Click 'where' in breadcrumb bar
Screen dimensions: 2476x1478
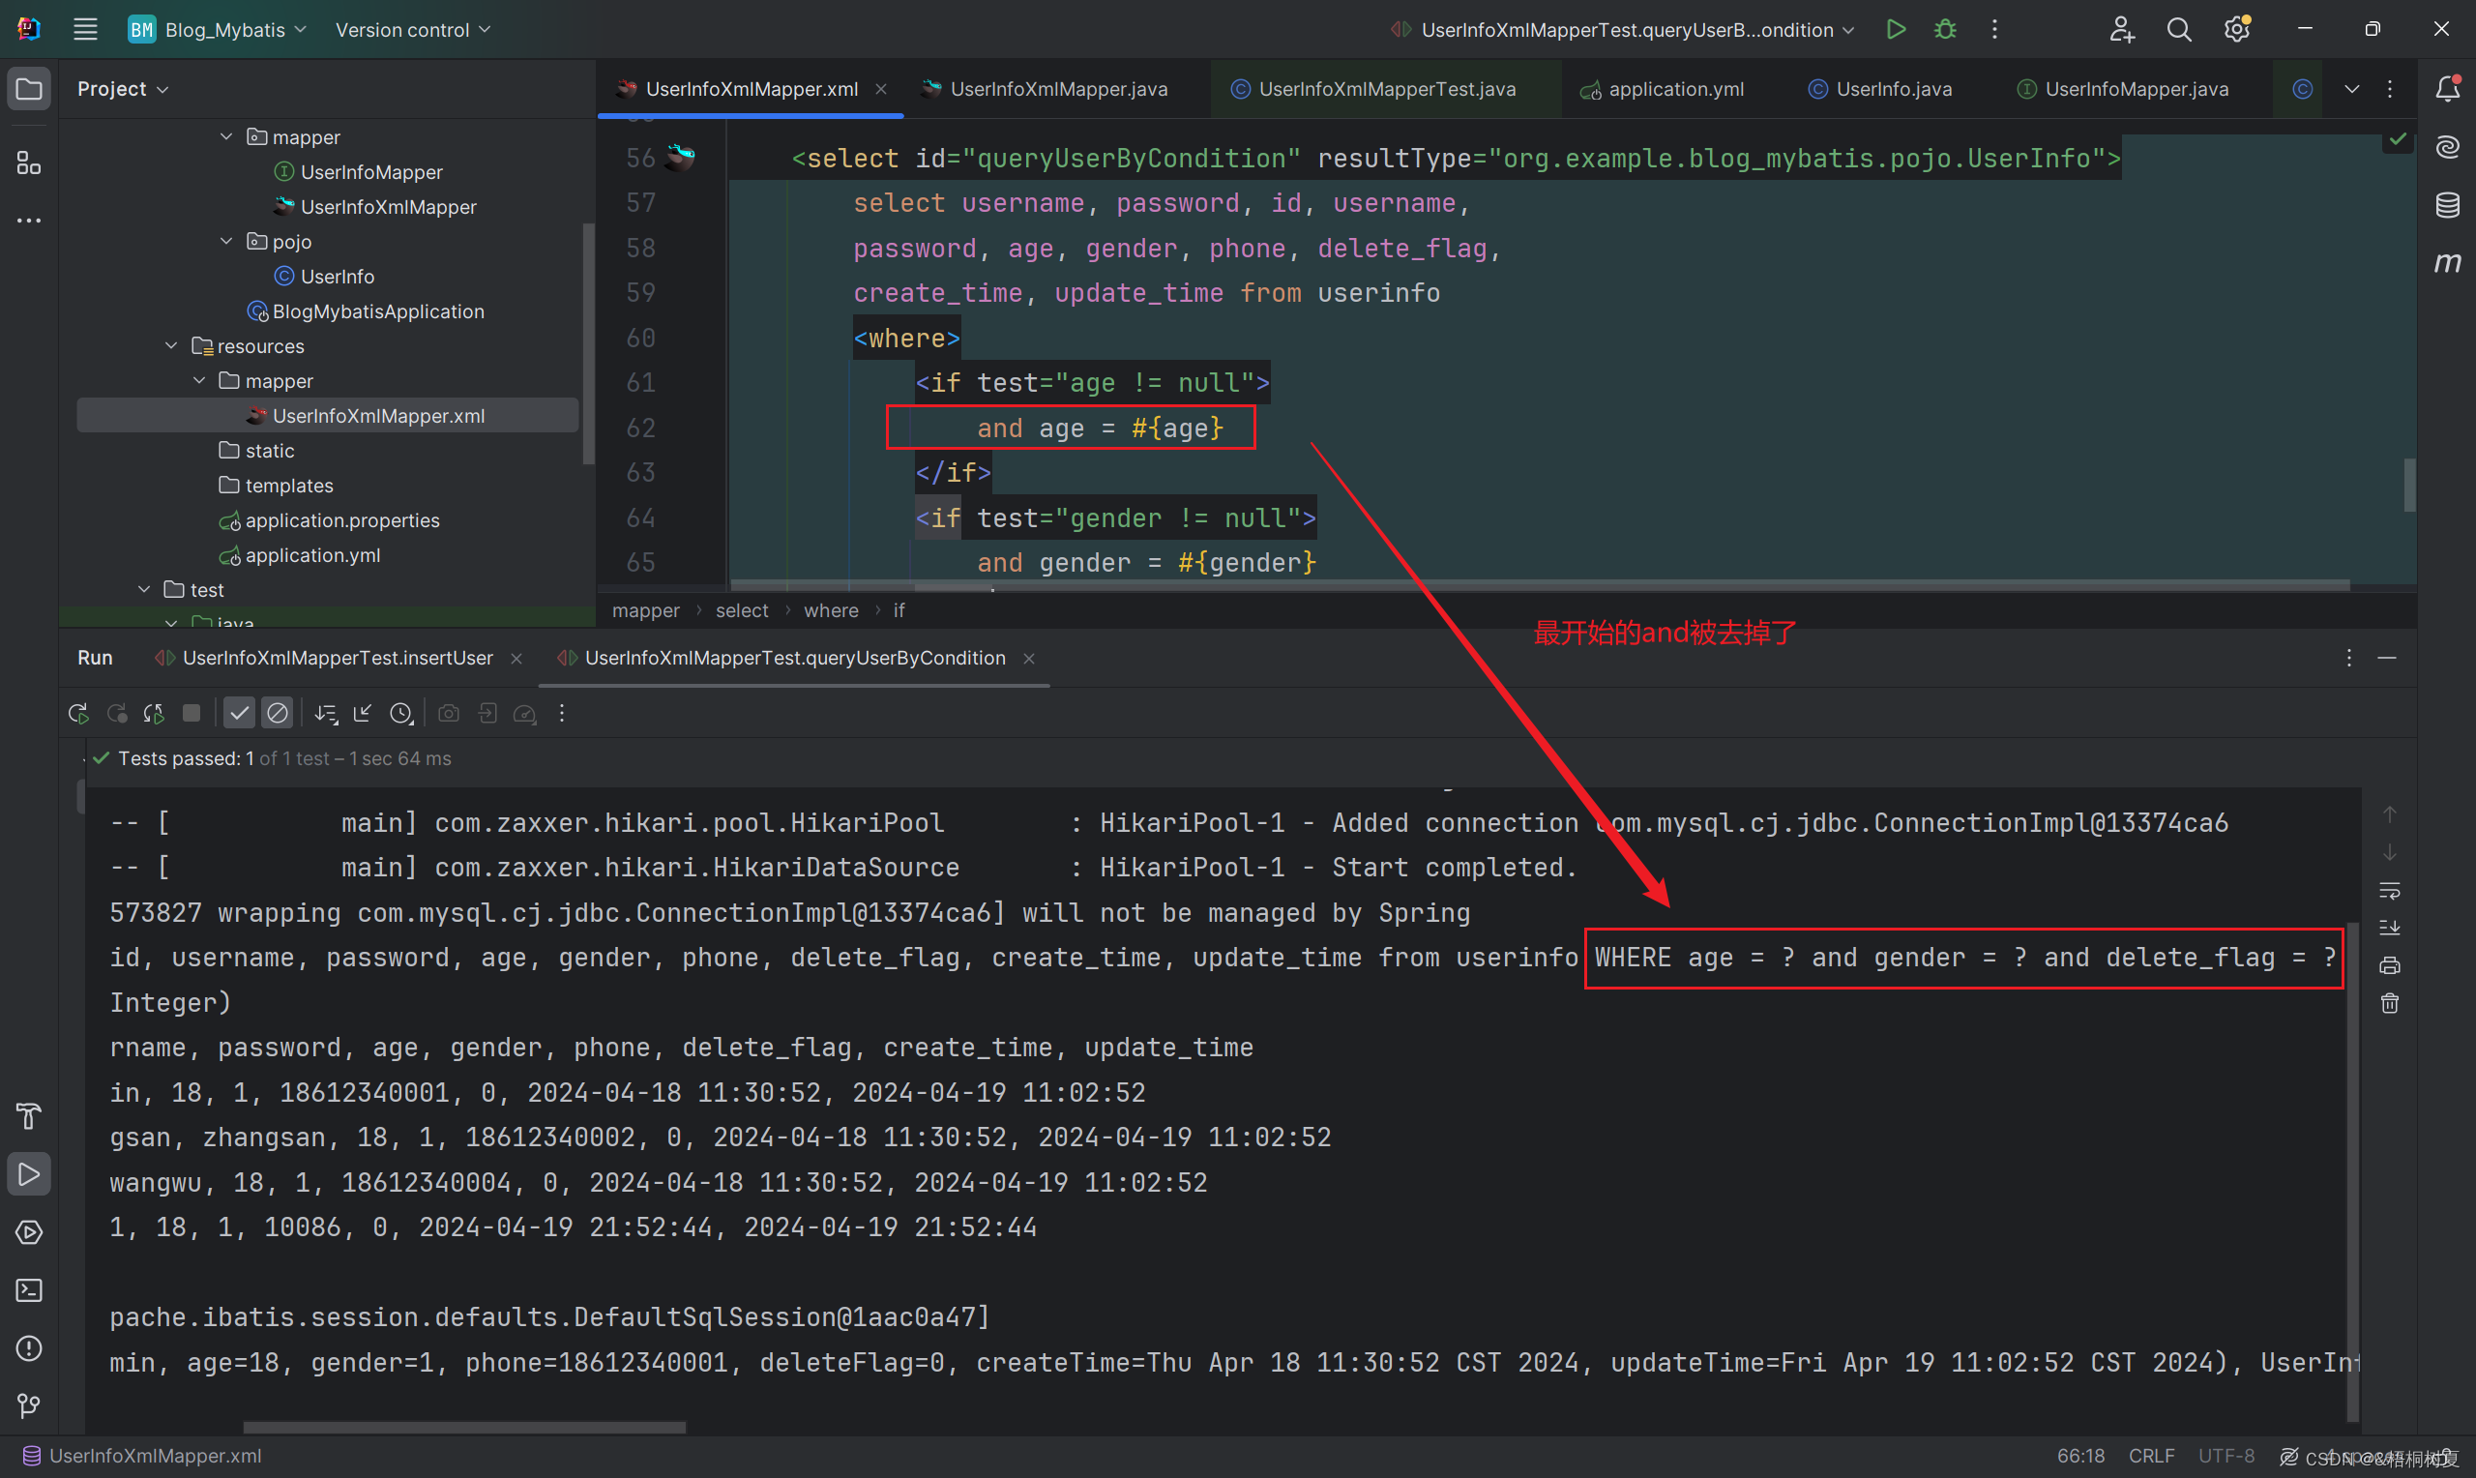[x=832, y=610]
